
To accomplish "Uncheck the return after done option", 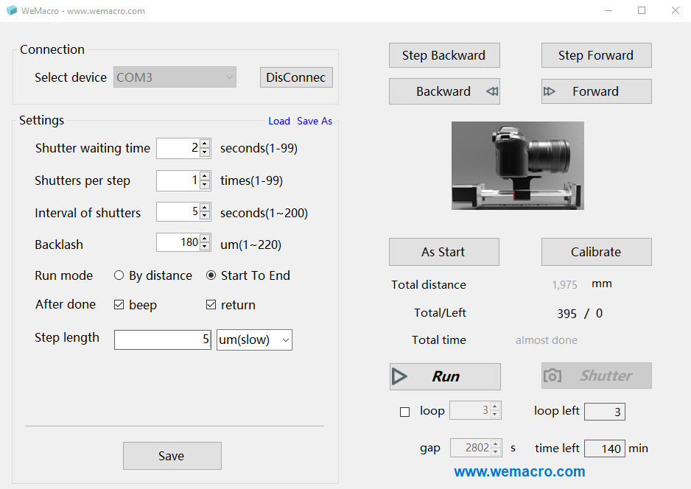I will [211, 305].
